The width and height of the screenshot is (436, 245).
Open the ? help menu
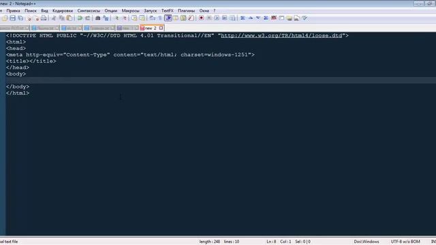pos(215,11)
